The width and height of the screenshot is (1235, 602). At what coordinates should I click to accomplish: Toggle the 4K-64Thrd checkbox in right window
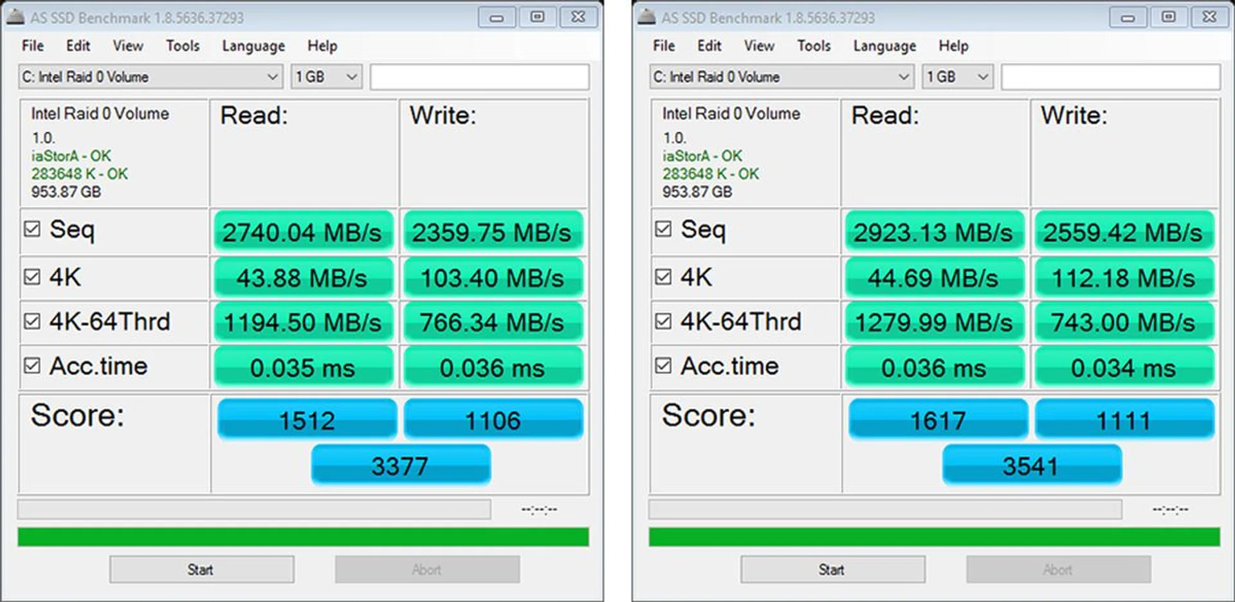point(663,321)
